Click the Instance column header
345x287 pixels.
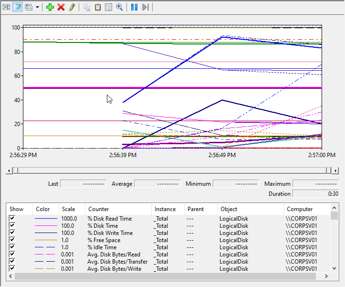coord(165,209)
